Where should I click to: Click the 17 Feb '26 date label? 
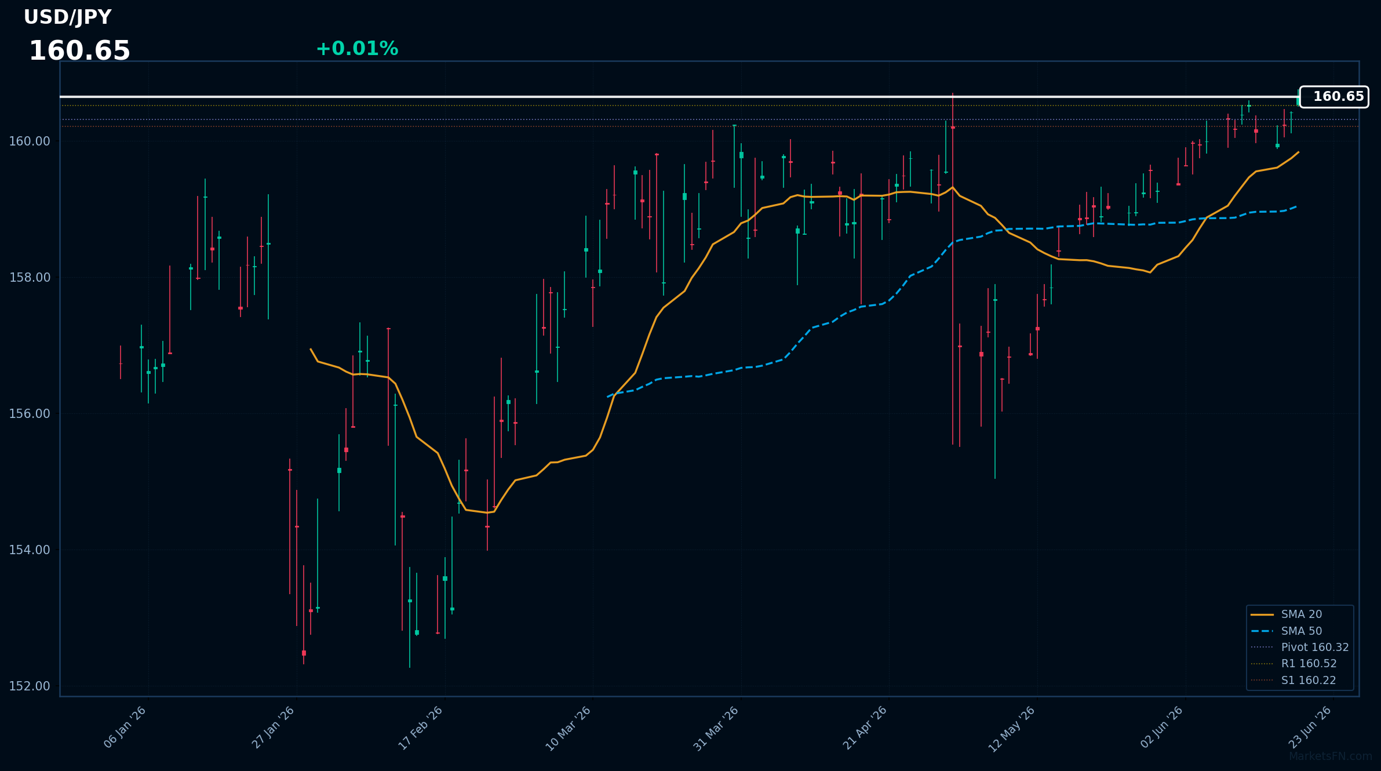(x=421, y=728)
